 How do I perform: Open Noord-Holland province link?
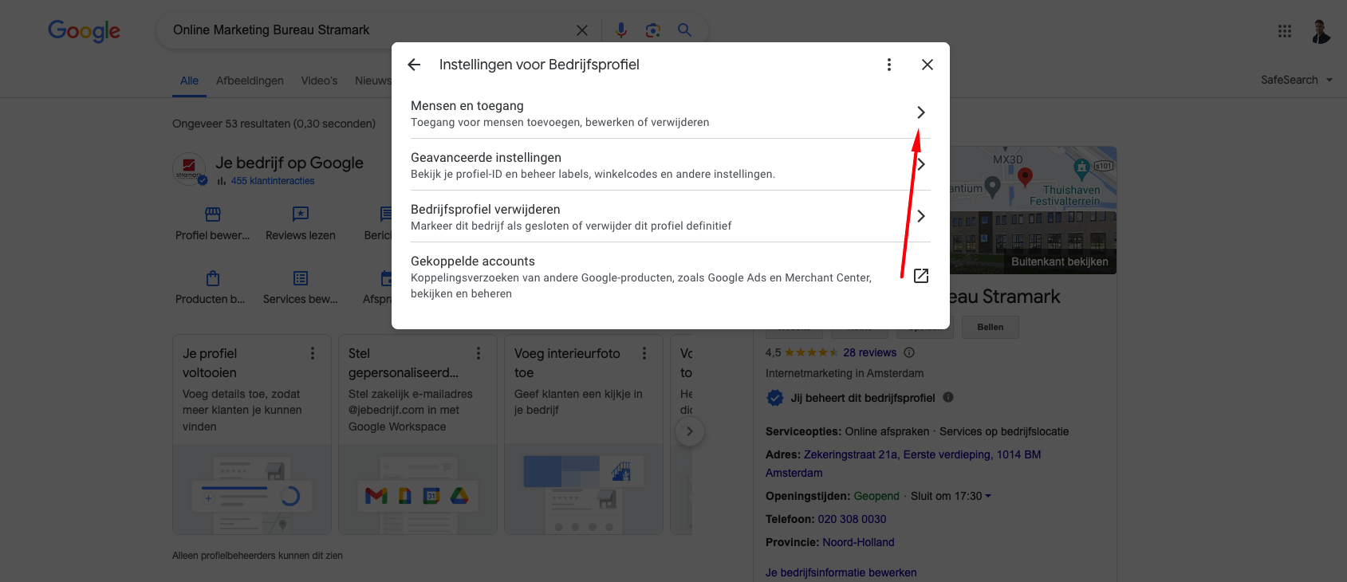(x=858, y=542)
